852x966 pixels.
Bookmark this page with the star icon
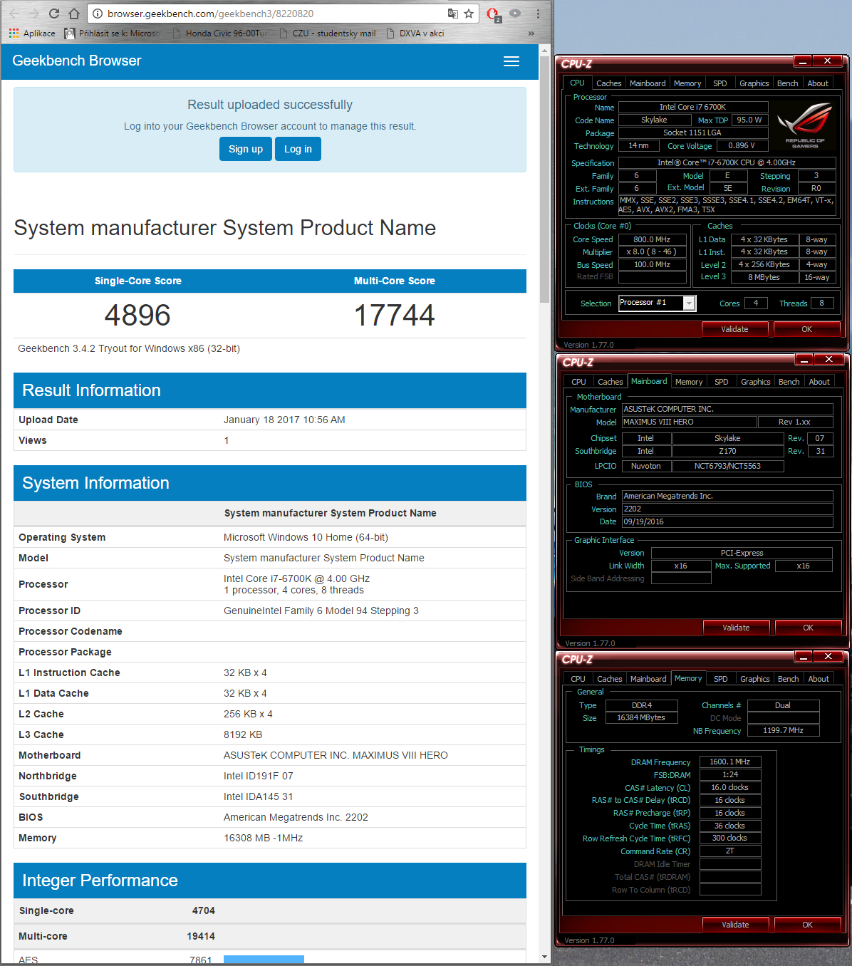[469, 14]
